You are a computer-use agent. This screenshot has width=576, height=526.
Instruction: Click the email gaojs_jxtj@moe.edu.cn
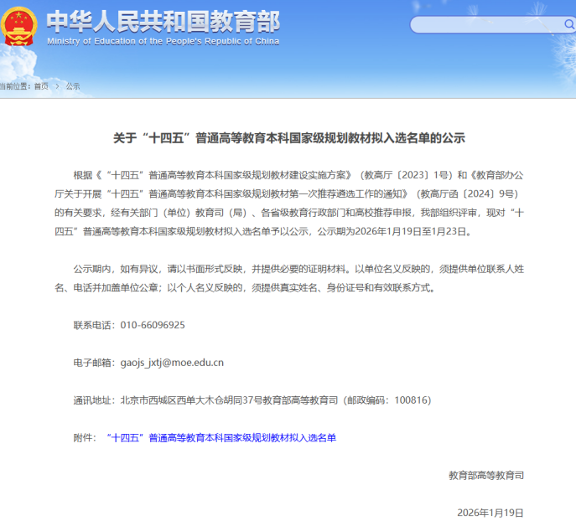coord(172,363)
